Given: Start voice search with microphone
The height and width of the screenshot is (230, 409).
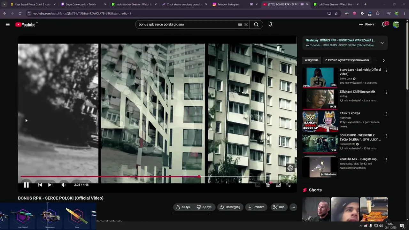Looking at the screenshot, I should coord(271,24).
